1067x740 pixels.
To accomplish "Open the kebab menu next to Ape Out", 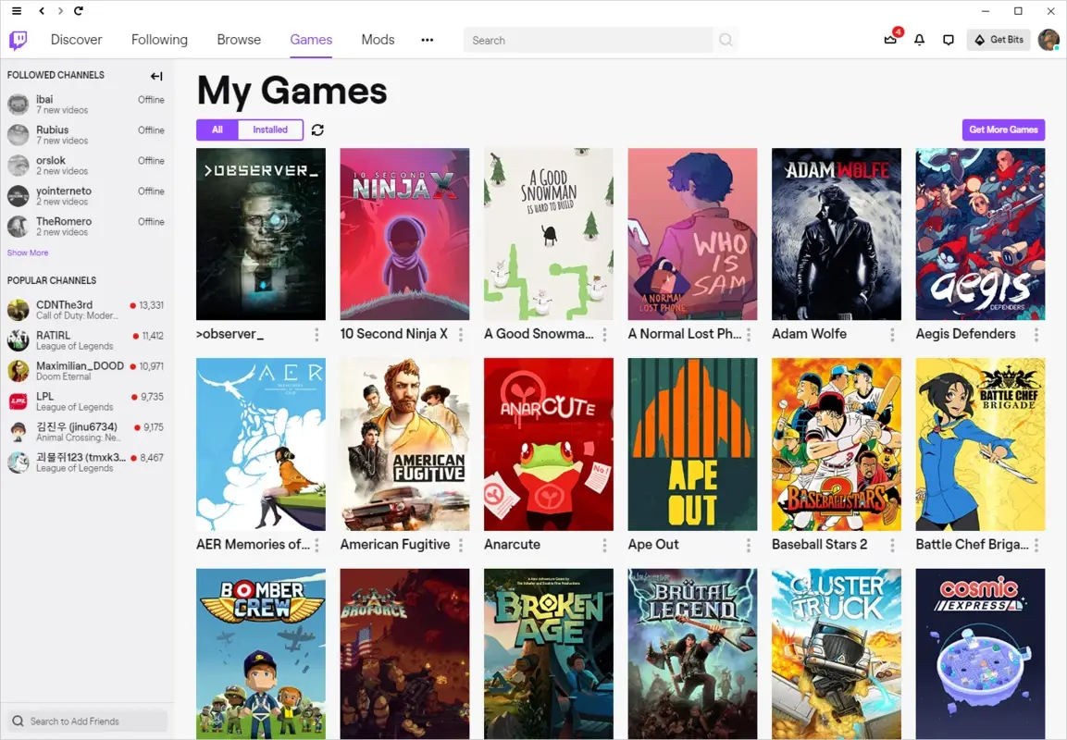I will 748,546.
